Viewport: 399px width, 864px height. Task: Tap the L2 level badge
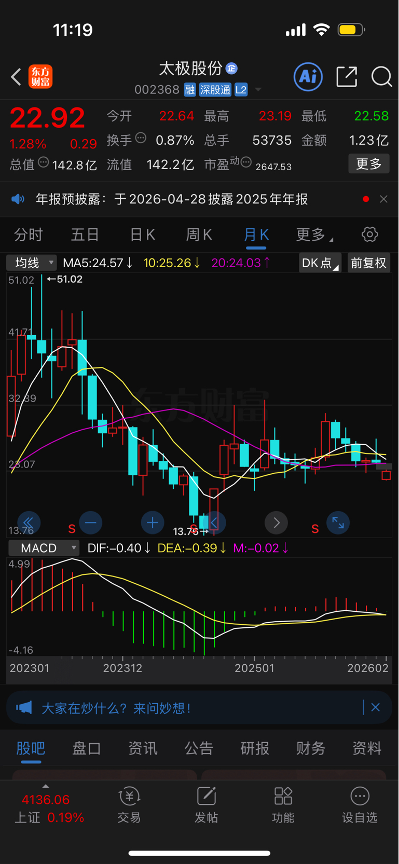241,90
